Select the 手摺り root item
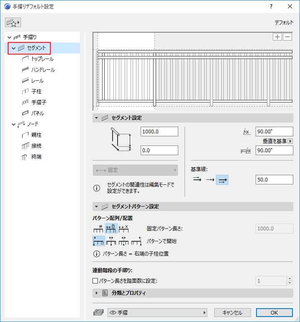This screenshot has height=322, width=300. point(30,37)
